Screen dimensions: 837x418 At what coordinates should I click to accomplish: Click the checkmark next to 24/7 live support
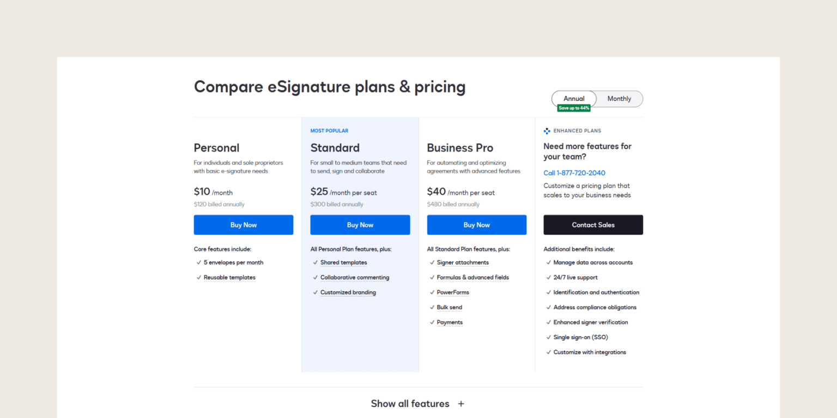548,277
